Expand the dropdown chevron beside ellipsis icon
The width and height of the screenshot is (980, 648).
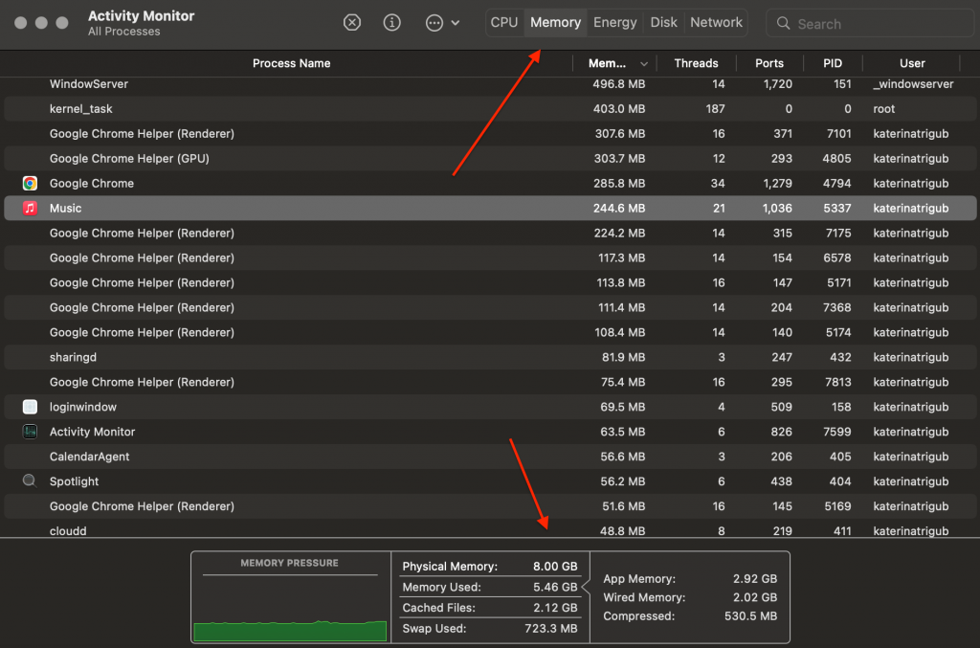[456, 23]
